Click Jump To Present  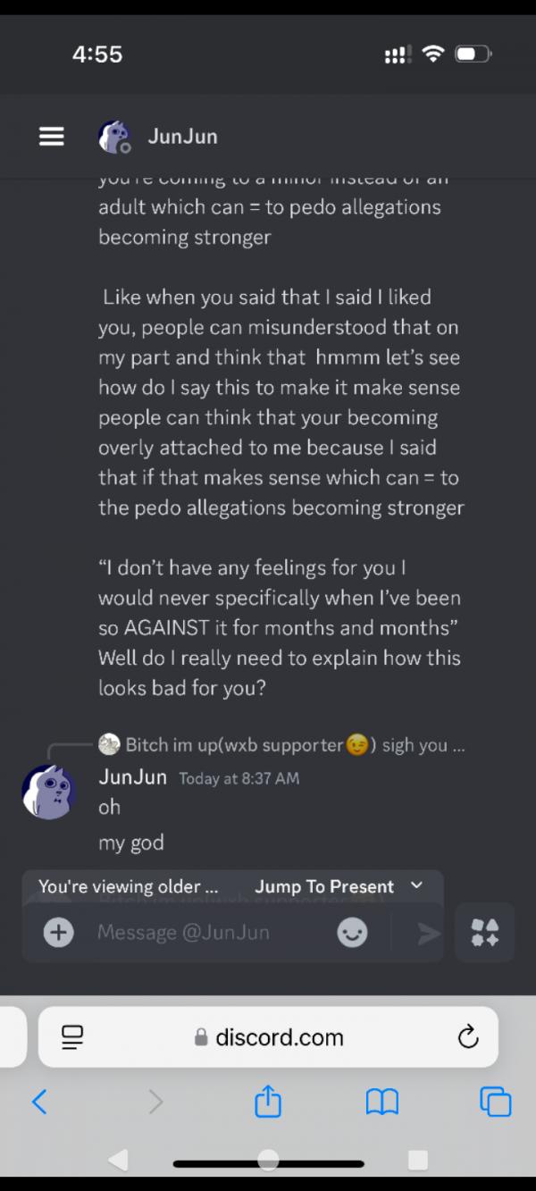[x=324, y=886]
